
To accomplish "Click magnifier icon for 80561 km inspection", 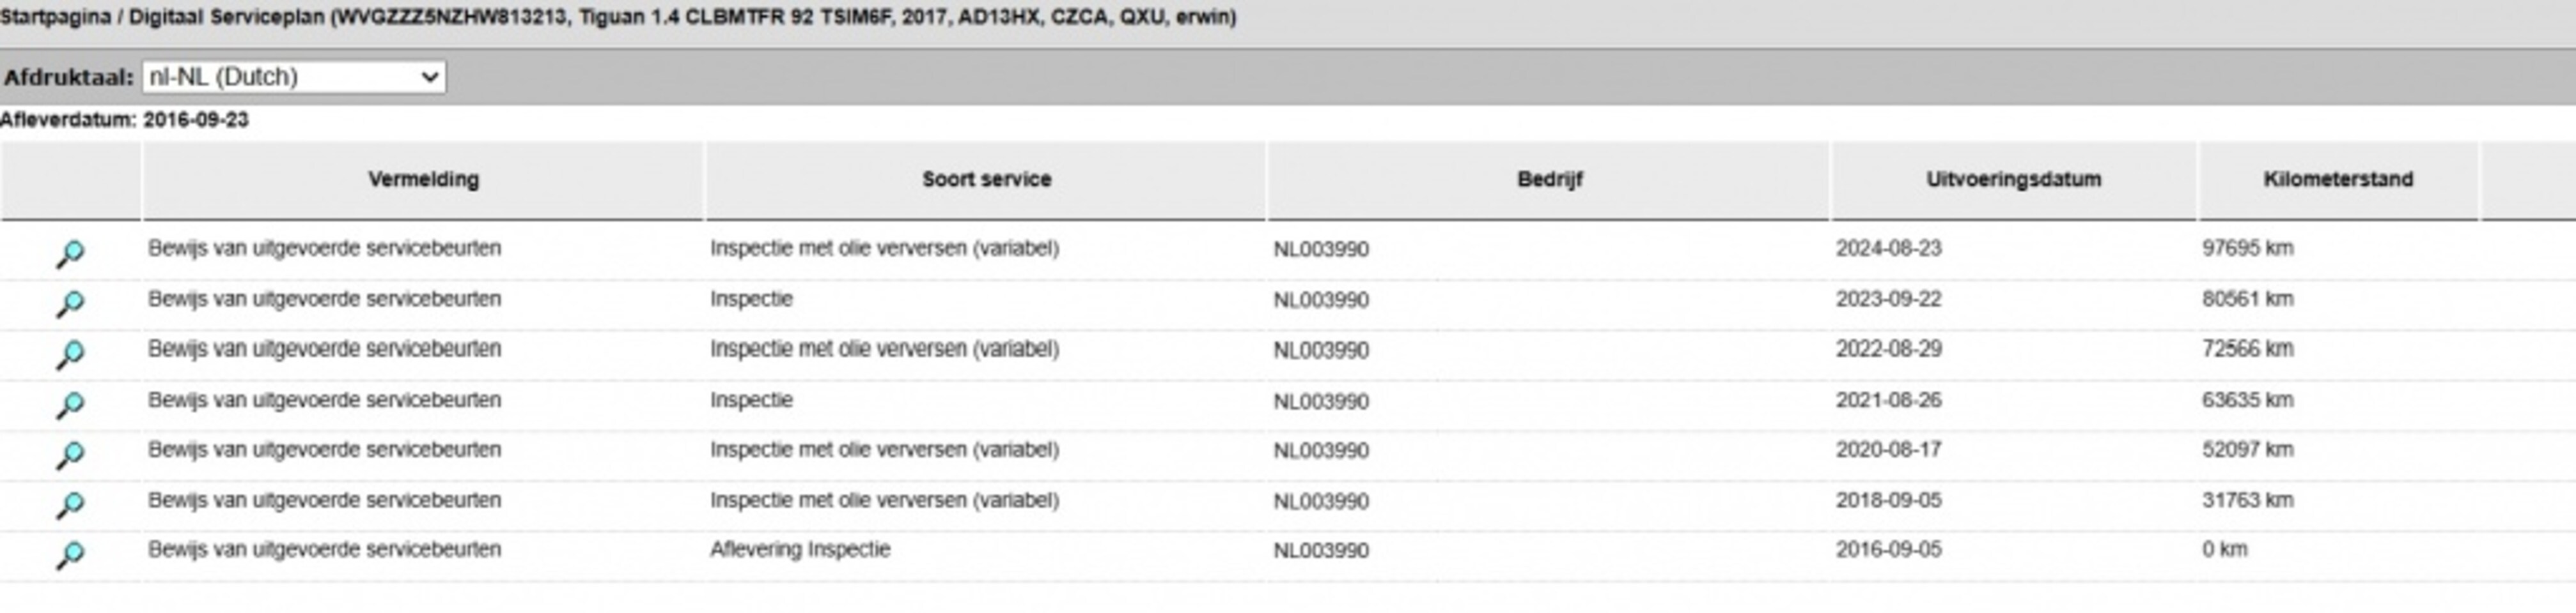I will [x=70, y=303].
